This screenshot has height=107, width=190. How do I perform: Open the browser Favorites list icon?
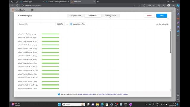154,5
